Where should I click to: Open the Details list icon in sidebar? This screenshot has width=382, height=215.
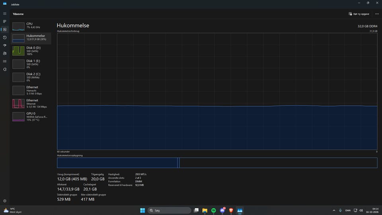coord(5,61)
